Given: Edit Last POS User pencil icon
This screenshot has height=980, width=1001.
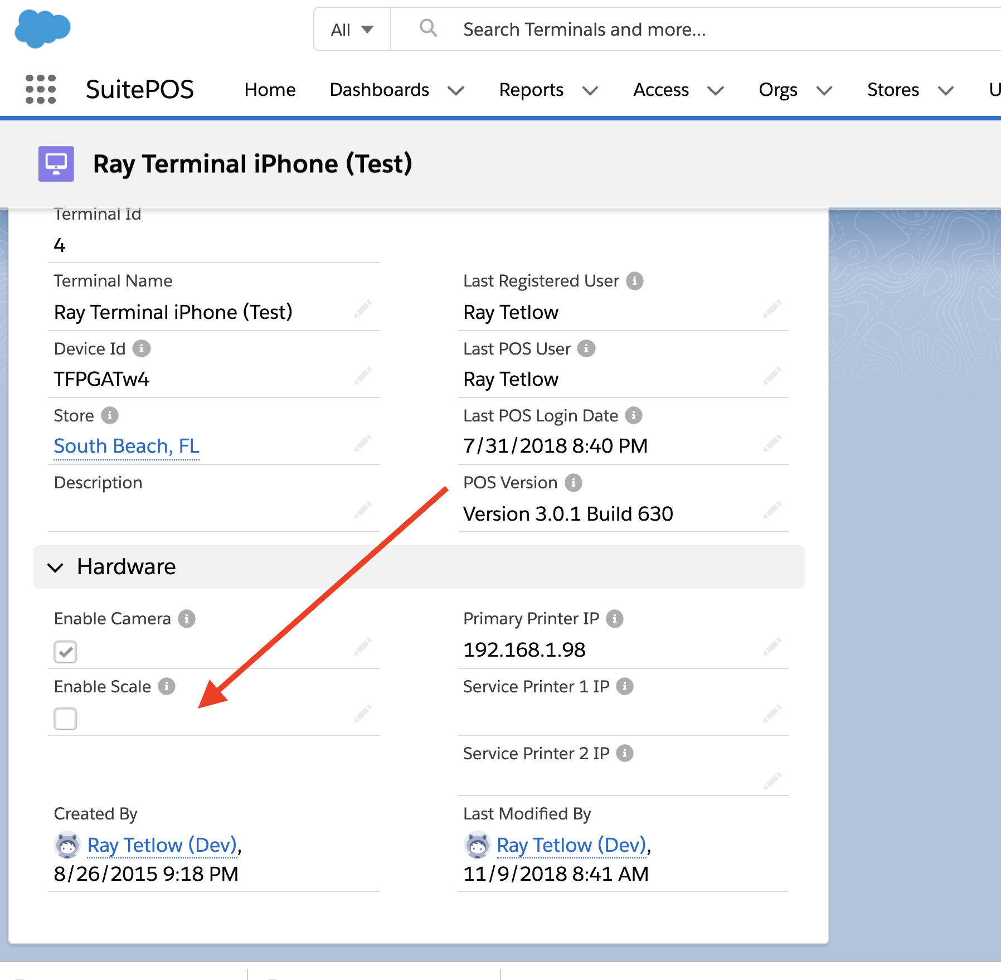Looking at the screenshot, I should point(772,376).
